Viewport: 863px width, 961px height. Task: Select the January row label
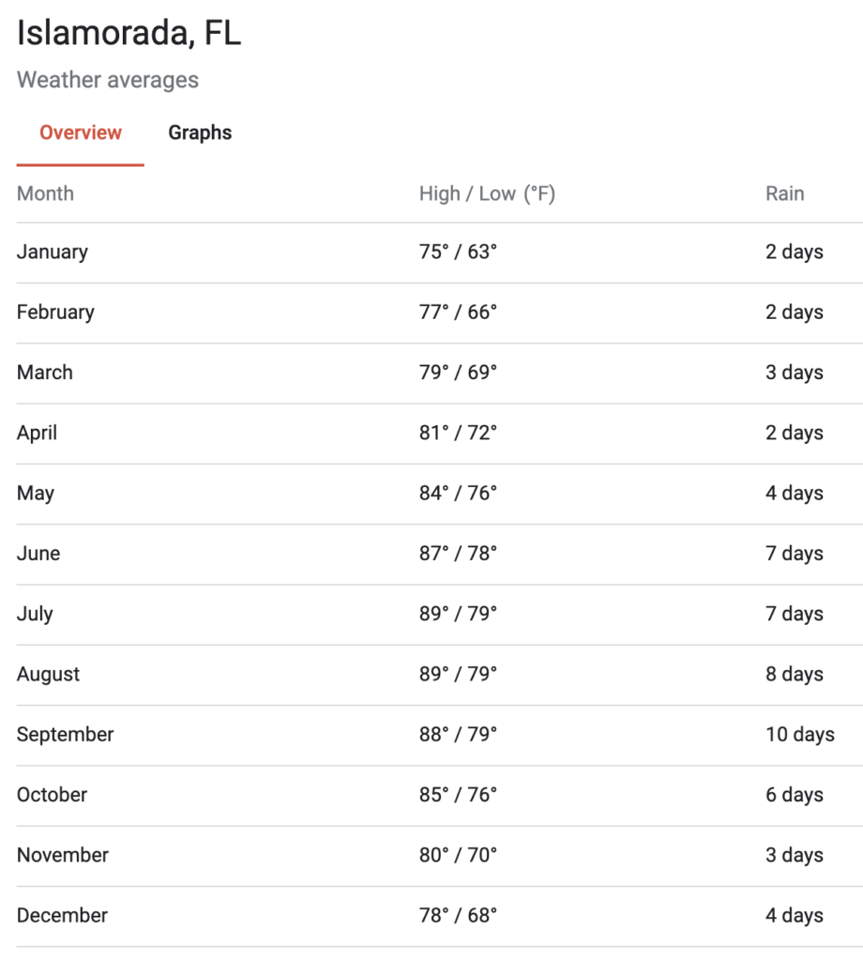point(53,252)
